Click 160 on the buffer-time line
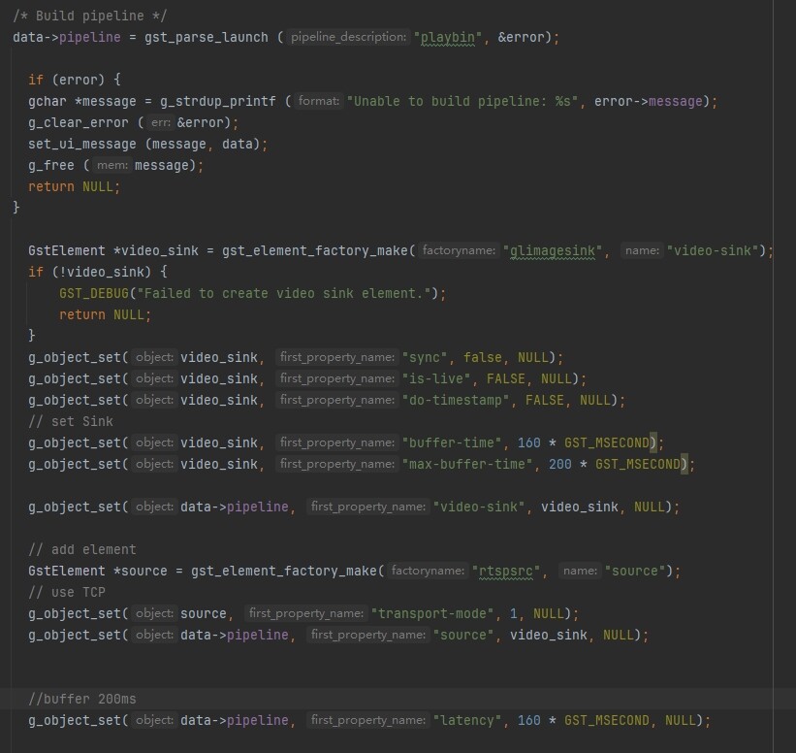Viewport: 796px width, 753px height. click(x=529, y=442)
